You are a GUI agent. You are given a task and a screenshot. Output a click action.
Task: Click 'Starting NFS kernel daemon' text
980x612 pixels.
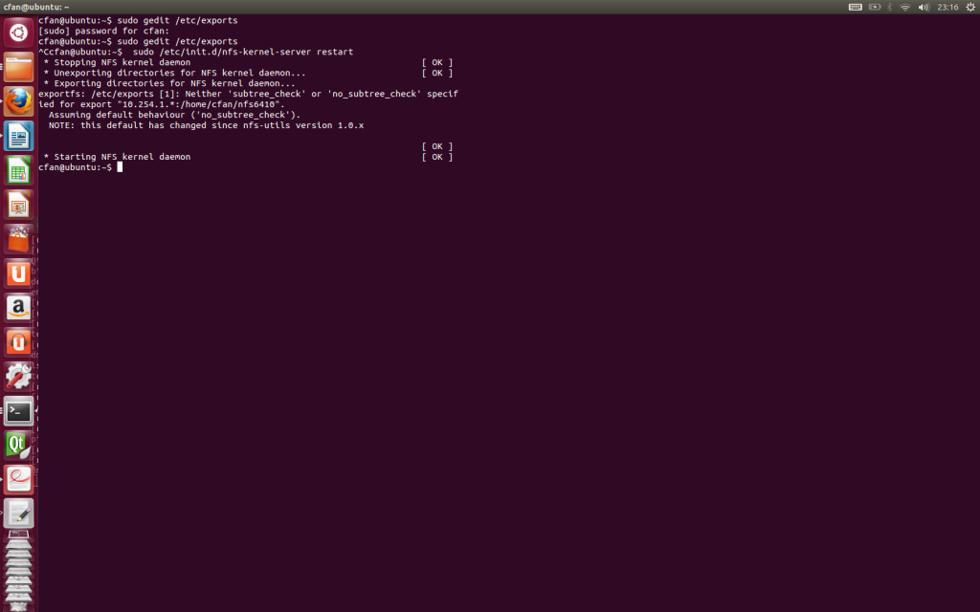tap(122, 157)
